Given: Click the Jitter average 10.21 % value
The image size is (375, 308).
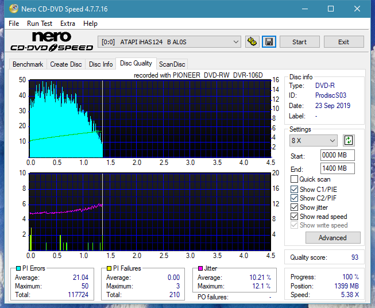Looking at the screenshot, I should click(x=260, y=278).
